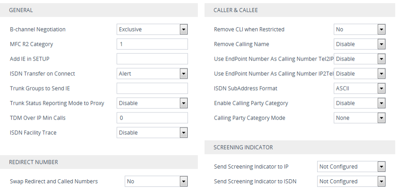Open the Calling Number IP2Tel dropdown
This screenshot has width=397, height=190.
click(360, 74)
